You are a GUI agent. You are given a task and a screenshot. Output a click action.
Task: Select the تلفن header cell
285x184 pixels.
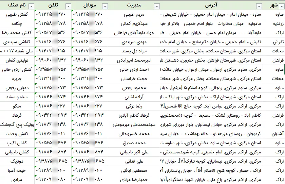(53, 5)
